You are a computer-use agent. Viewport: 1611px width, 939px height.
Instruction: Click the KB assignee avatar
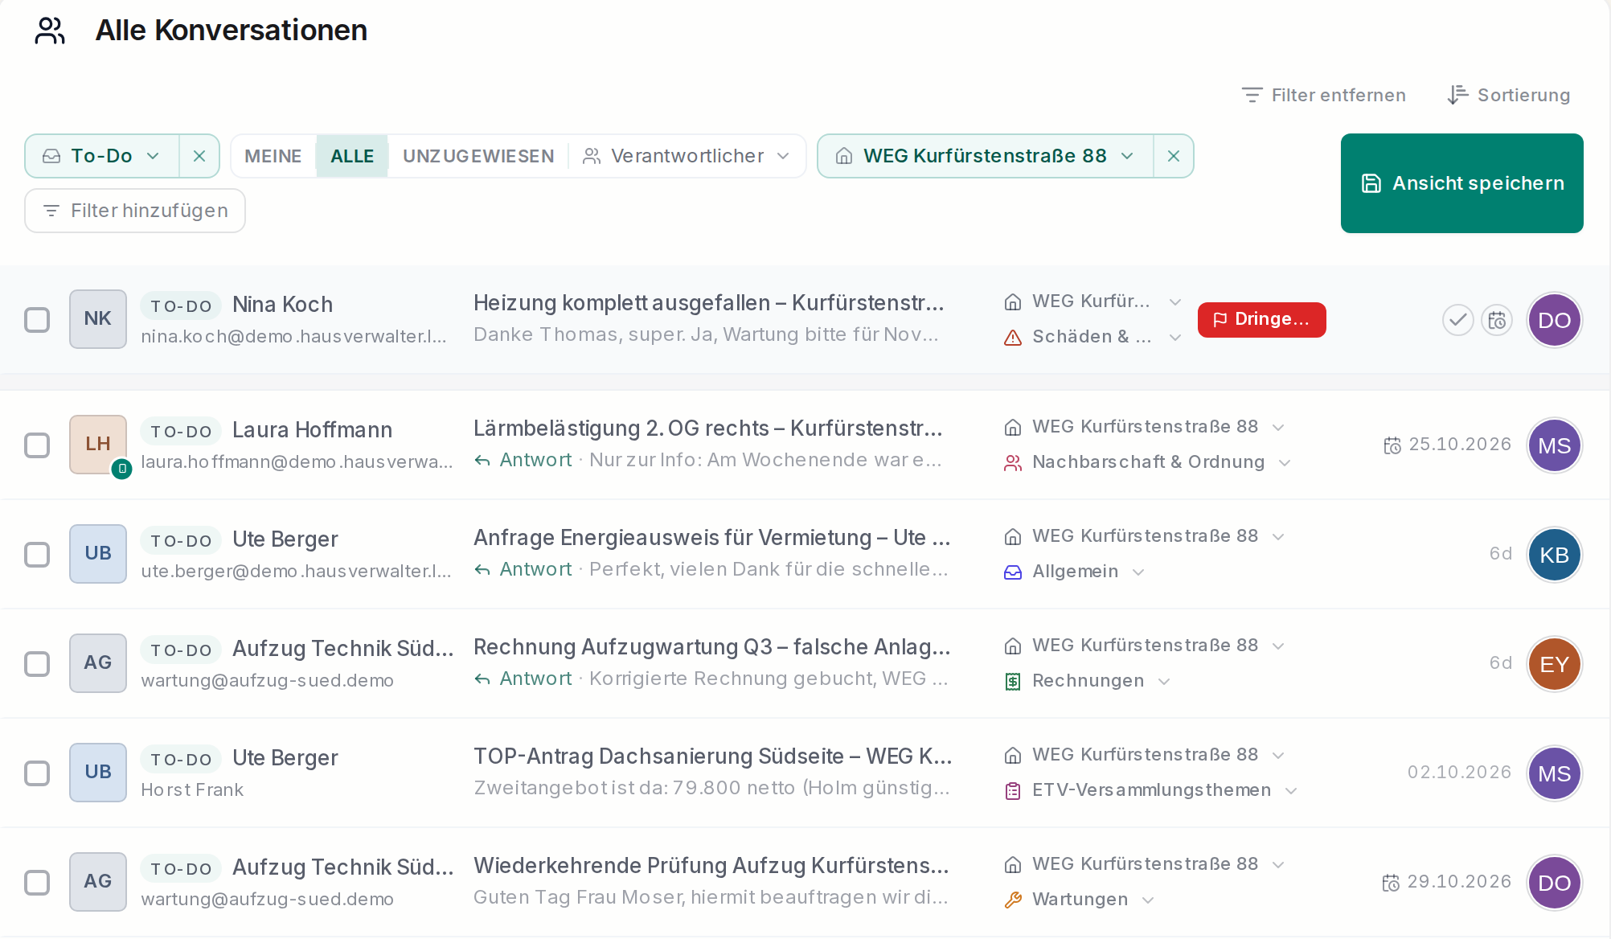pos(1554,555)
